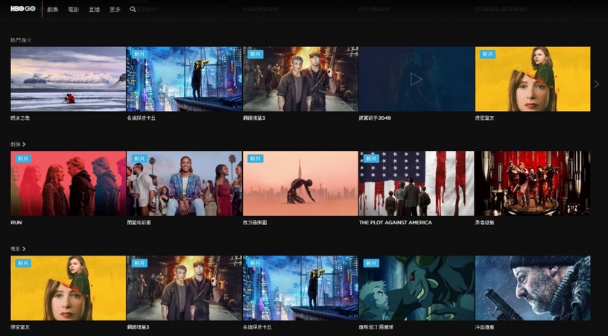The height and width of the screenshot is (336, 608).
Task: Click the 銀翼殺手2049 title text
Action: (375, 118)
